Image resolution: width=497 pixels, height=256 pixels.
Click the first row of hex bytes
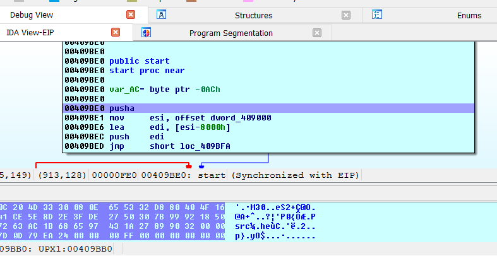[x=114, y=207]
